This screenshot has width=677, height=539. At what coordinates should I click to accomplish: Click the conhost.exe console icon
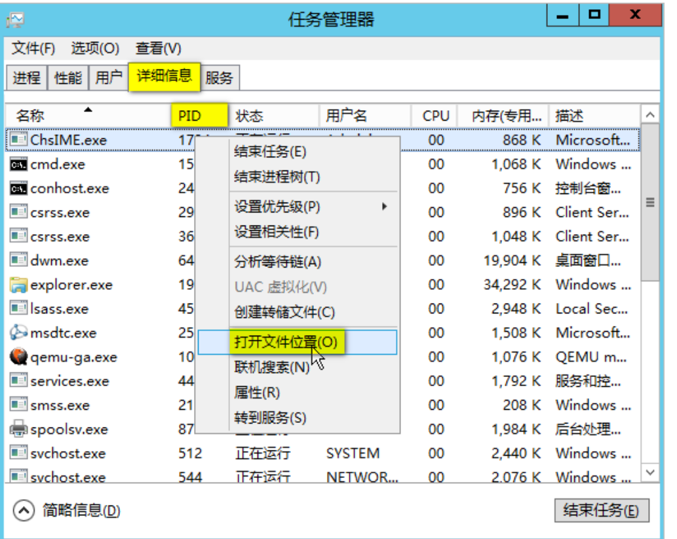[x=18, y=189]
